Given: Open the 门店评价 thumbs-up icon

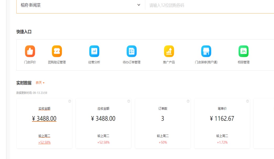Looking at the screenshot, I should point(30,51).
